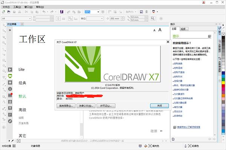This screenshot has width=226, height=150.
Task: Open the Corel application launcher icon
Action: [62, 12]
